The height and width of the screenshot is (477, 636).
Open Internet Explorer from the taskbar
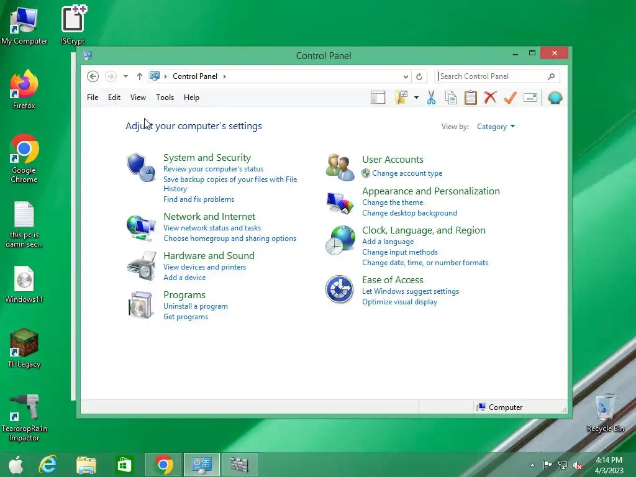48,465
